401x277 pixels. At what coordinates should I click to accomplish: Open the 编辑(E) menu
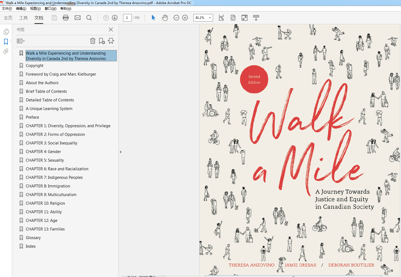(x=21, y=9)
